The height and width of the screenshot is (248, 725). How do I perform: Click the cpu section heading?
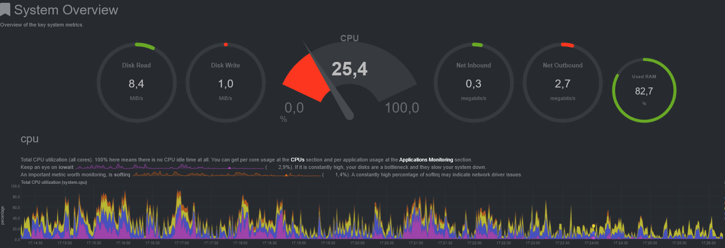tap(29, 139)
